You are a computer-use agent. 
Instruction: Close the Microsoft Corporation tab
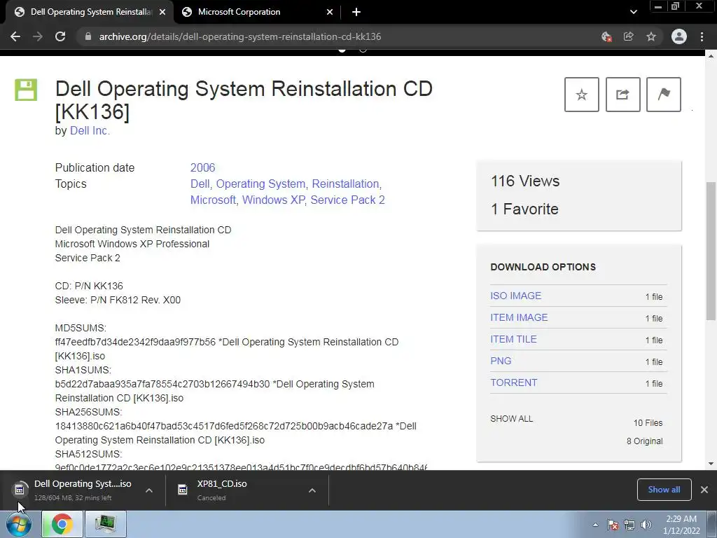[330, 13]
